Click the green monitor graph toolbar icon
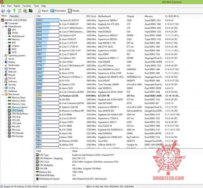The width and height of the screenshot is (203, 188). pyautogui.click(x=30, y=11)
